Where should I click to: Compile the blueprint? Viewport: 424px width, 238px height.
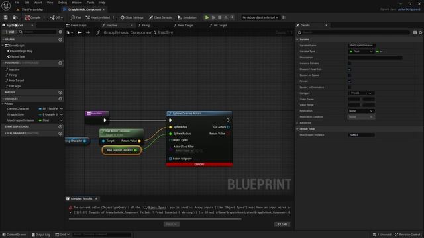(32, 17)
